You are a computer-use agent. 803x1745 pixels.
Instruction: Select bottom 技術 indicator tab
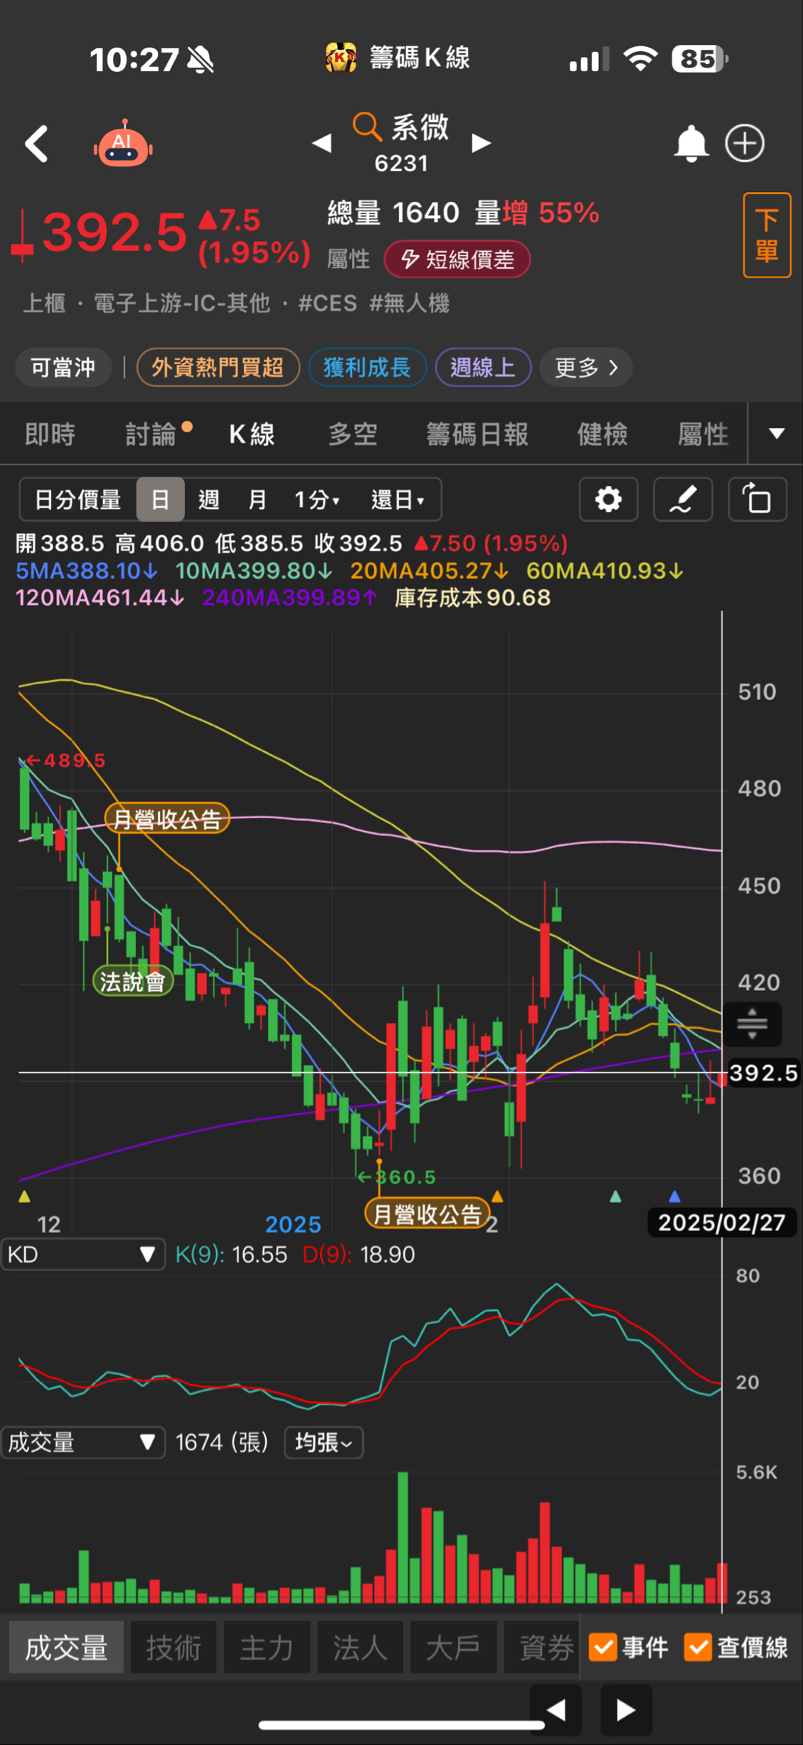(174, 1647)
